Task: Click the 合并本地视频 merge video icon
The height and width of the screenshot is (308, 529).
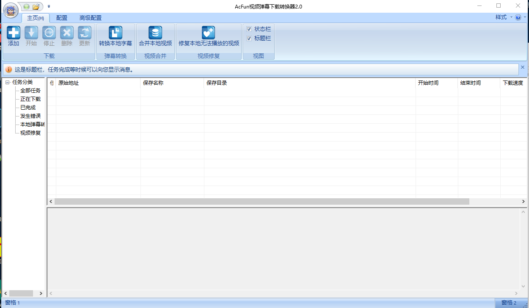Action: coord(155,33)
